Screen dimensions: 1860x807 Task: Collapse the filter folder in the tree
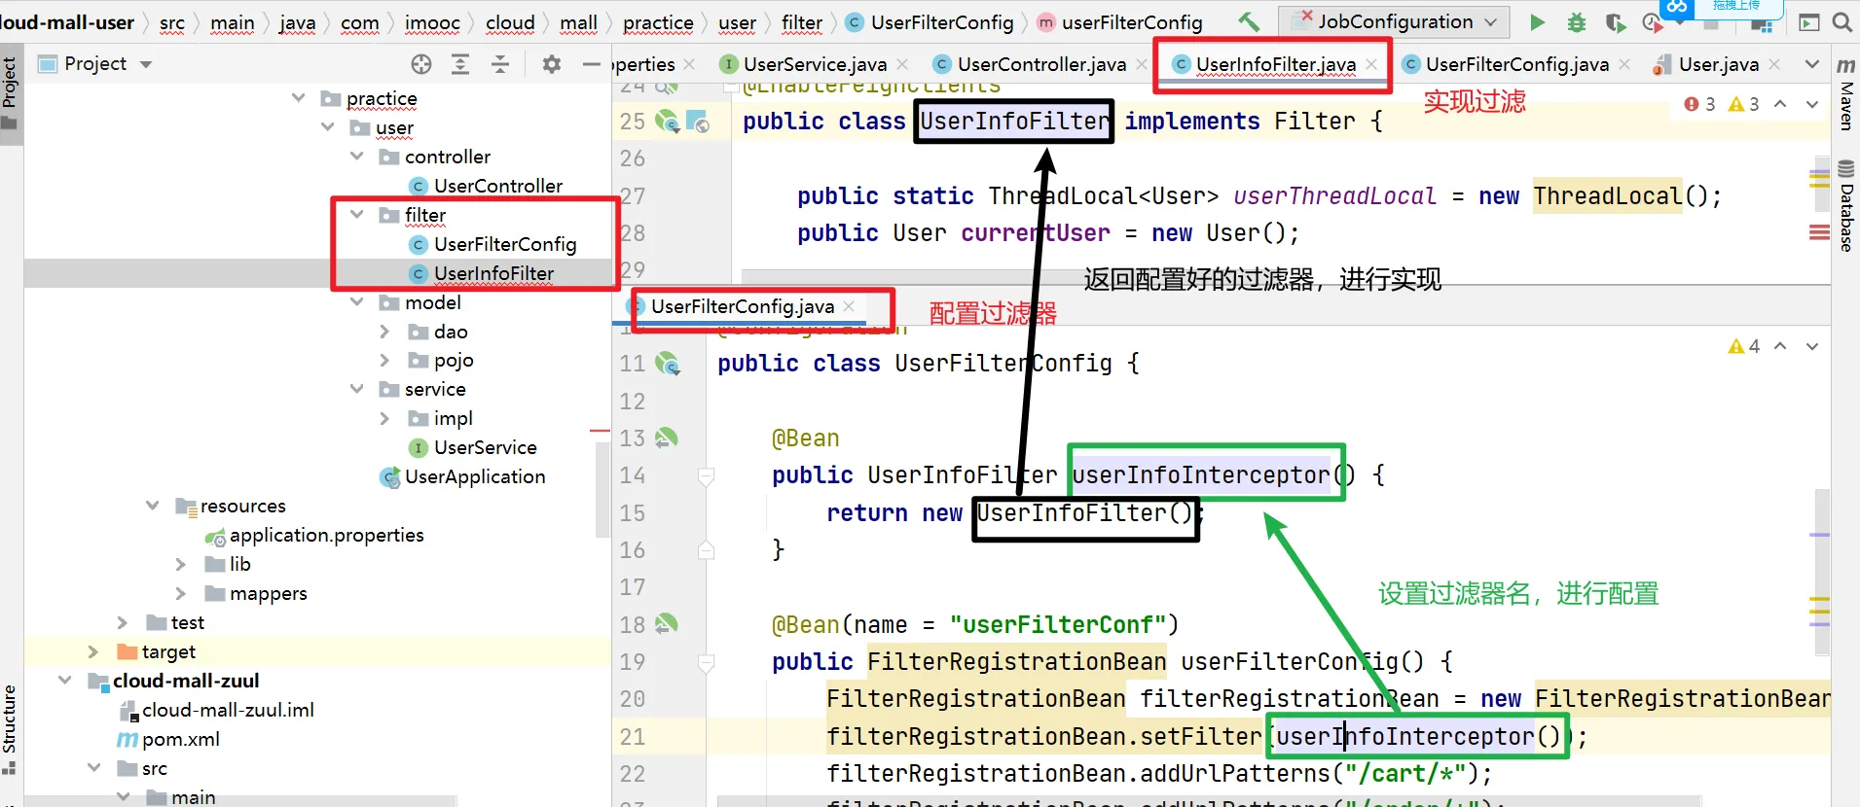(357, 215)
